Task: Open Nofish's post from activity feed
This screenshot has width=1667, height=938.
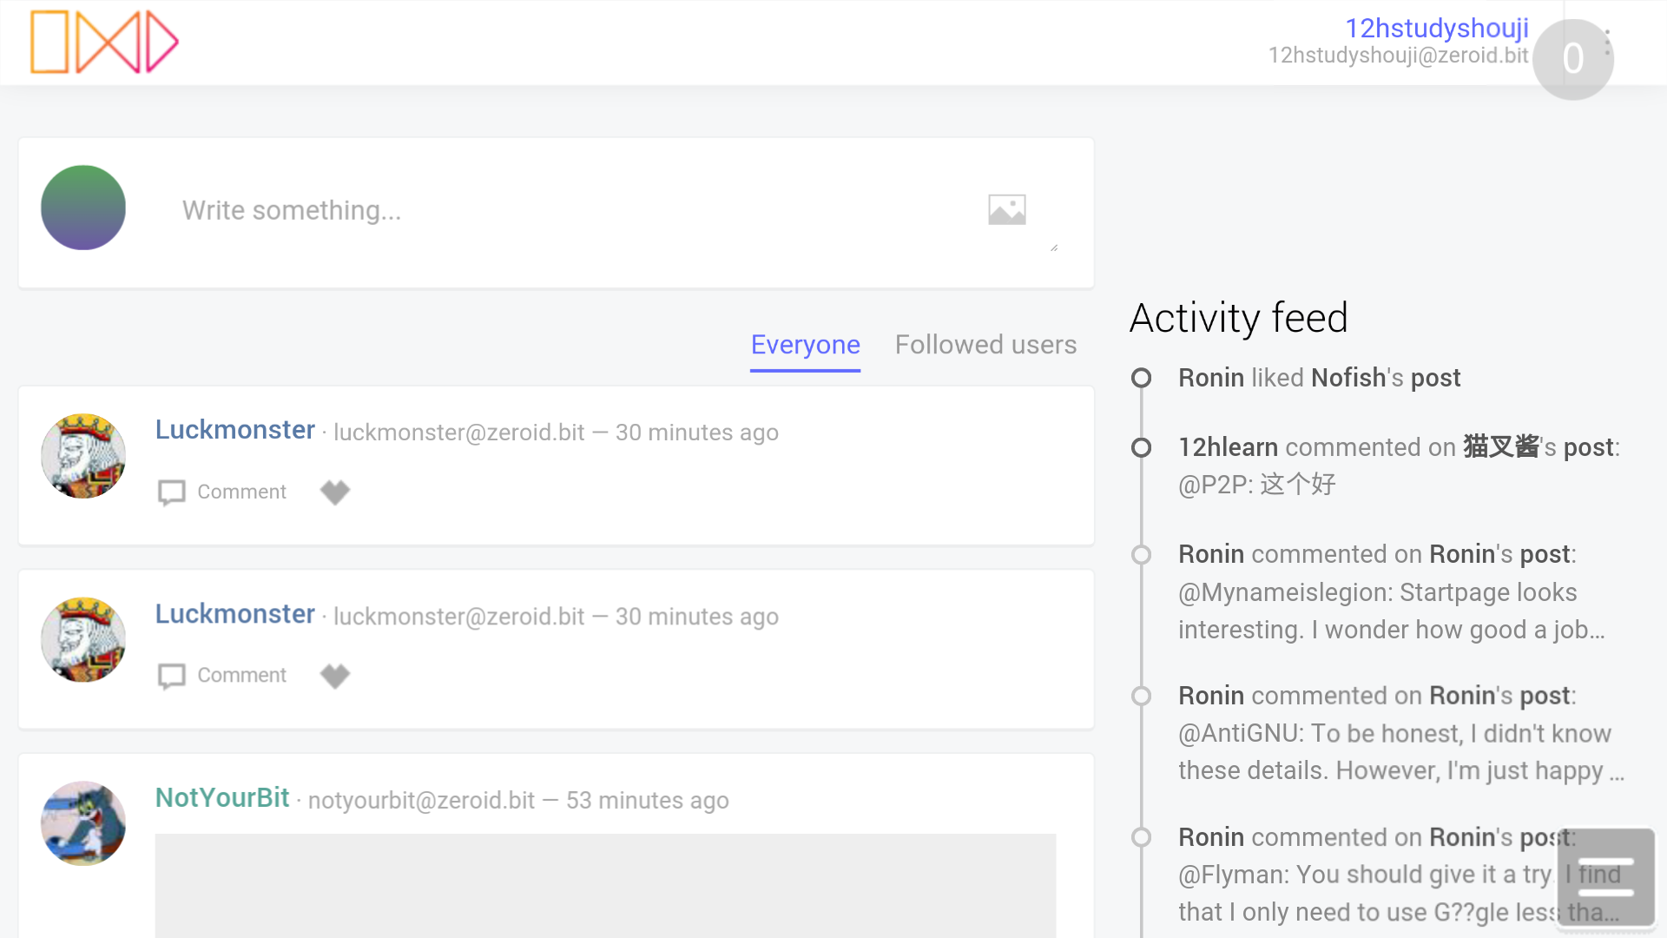Action: (x=1435, y=378)
